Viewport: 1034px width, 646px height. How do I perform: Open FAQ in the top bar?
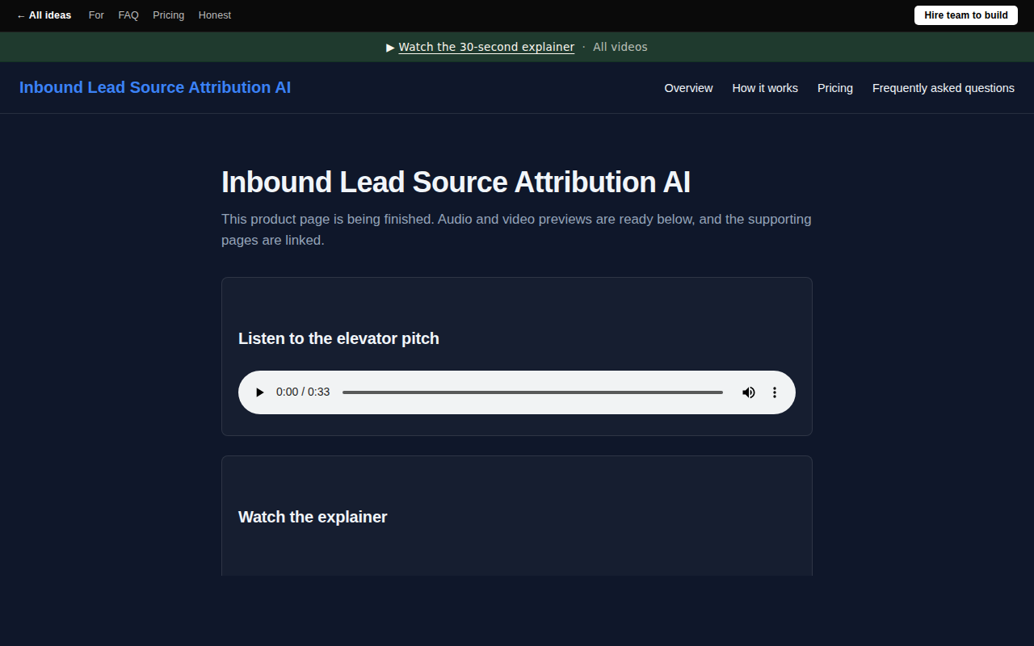(128, 15)
